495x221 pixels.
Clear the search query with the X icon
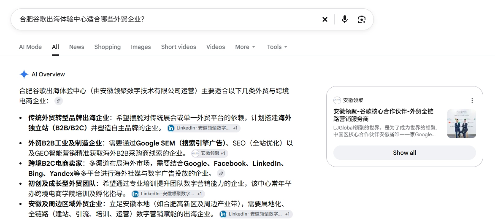[x=325, y=19]
